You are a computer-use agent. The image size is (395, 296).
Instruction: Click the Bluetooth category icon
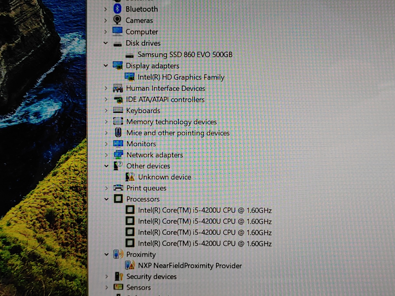coord(117,9)
